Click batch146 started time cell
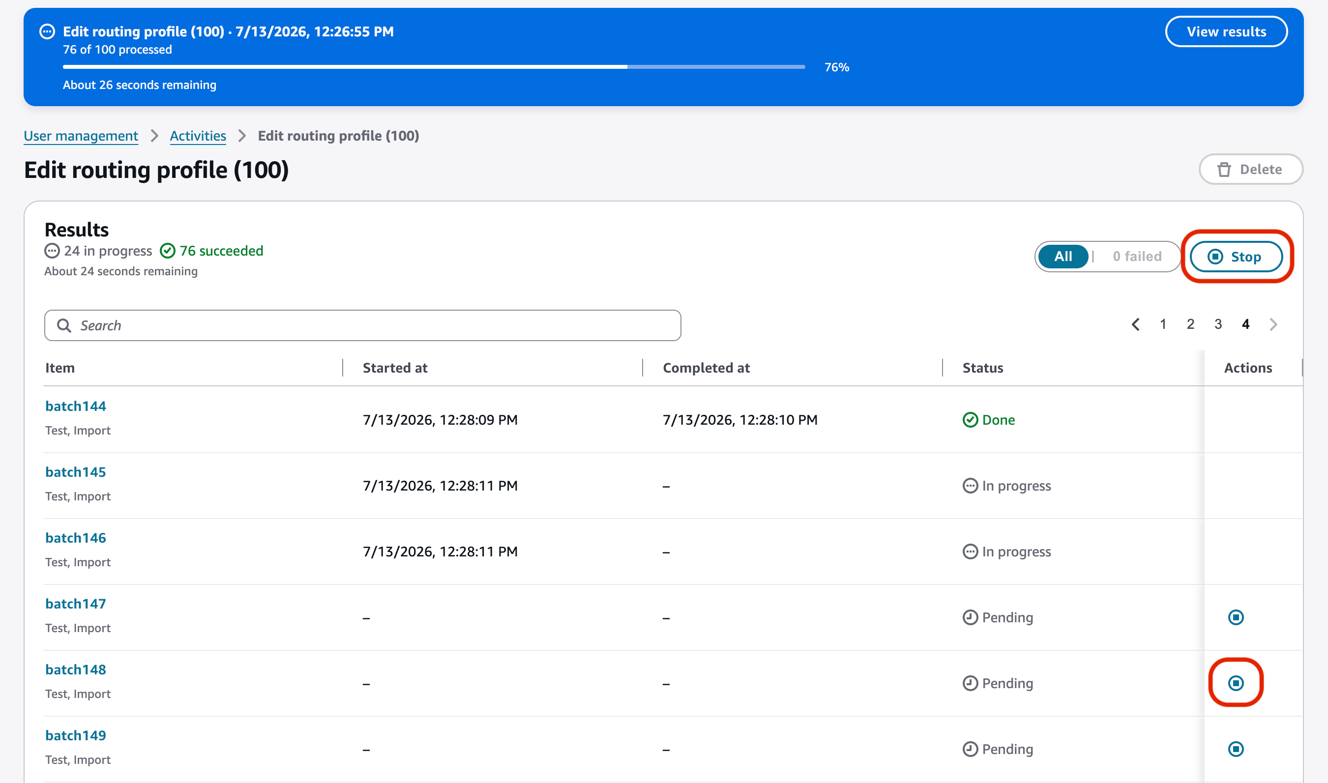This screenshot has width=1328, height=783. 440,552
